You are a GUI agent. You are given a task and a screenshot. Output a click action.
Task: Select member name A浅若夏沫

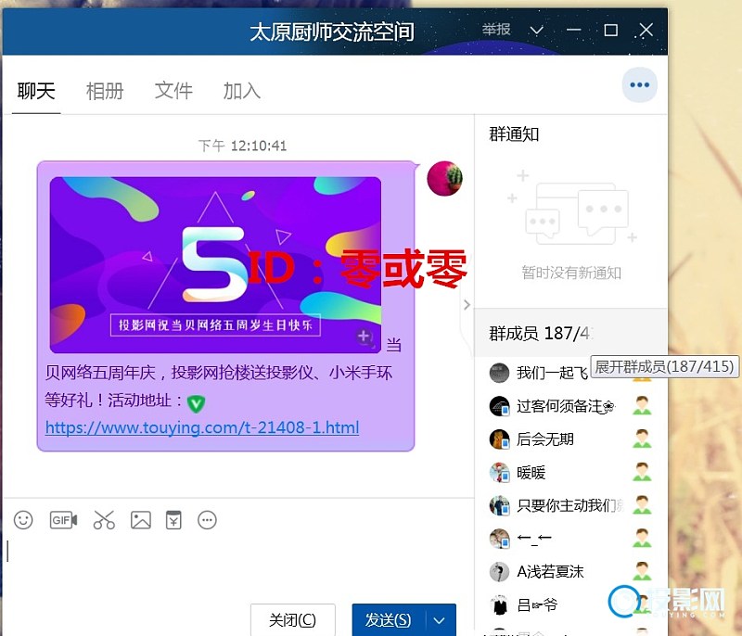click(550, 572)
